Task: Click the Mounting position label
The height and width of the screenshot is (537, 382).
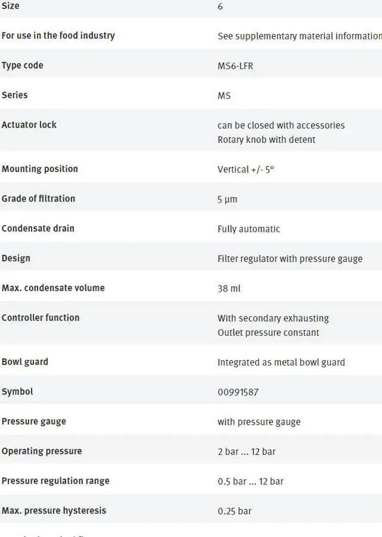Action: [40, 169]
